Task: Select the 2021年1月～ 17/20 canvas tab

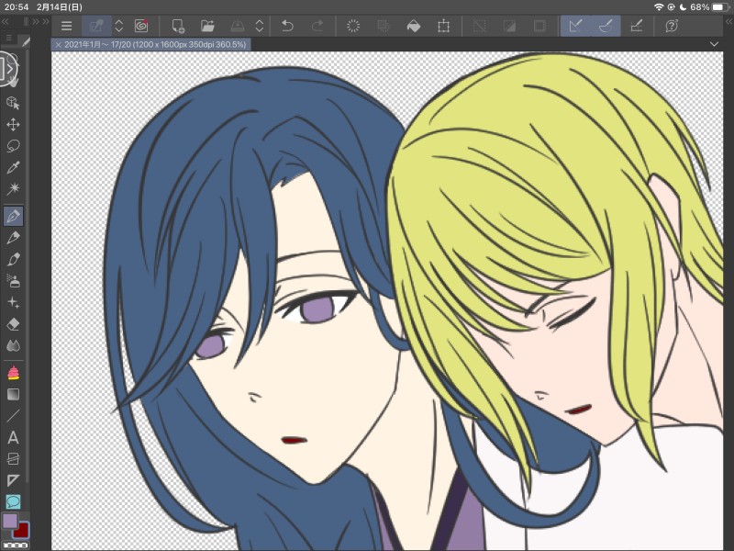Action: point(150,44)
